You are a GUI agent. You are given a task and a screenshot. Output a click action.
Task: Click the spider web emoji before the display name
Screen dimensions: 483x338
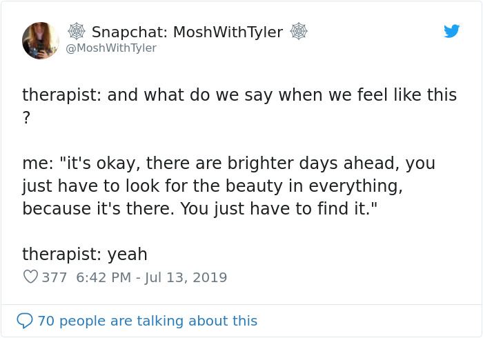[x=77, y=32]
